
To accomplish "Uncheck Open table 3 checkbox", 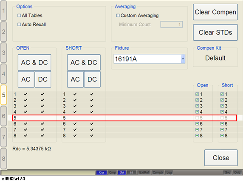I will pos(197,106).
